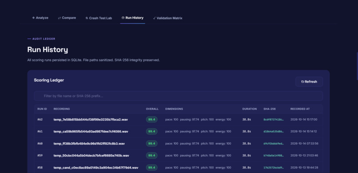Click the Run History page heading
358x173 pixels.
point(48,50)
